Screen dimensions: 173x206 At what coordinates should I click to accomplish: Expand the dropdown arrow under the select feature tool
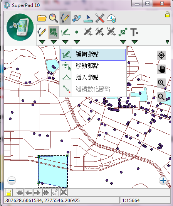[x=54, y=42]
